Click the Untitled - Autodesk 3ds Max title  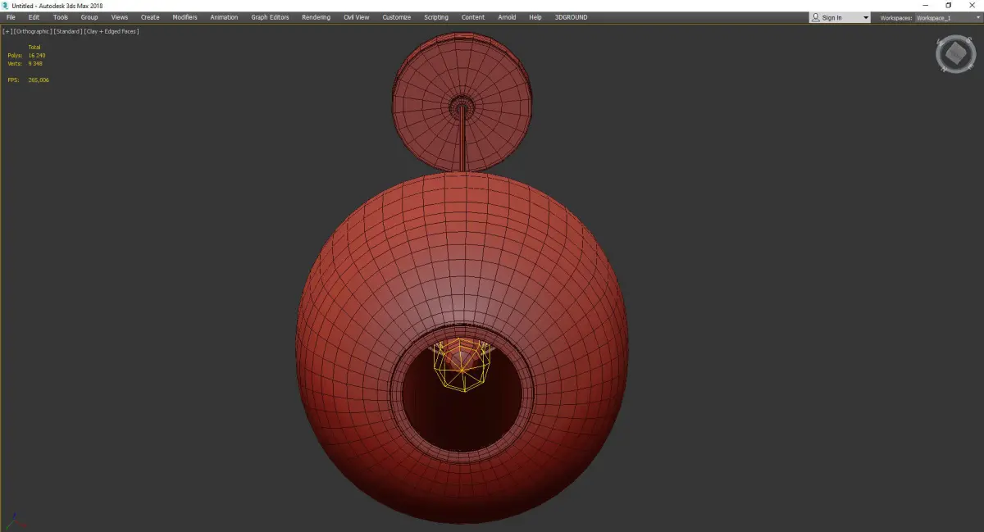coord(57,6)
